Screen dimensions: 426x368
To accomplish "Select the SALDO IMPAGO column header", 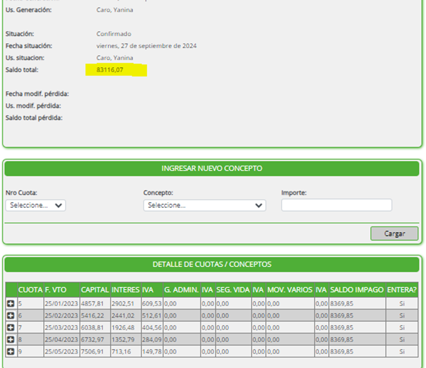I will (357, 290).
